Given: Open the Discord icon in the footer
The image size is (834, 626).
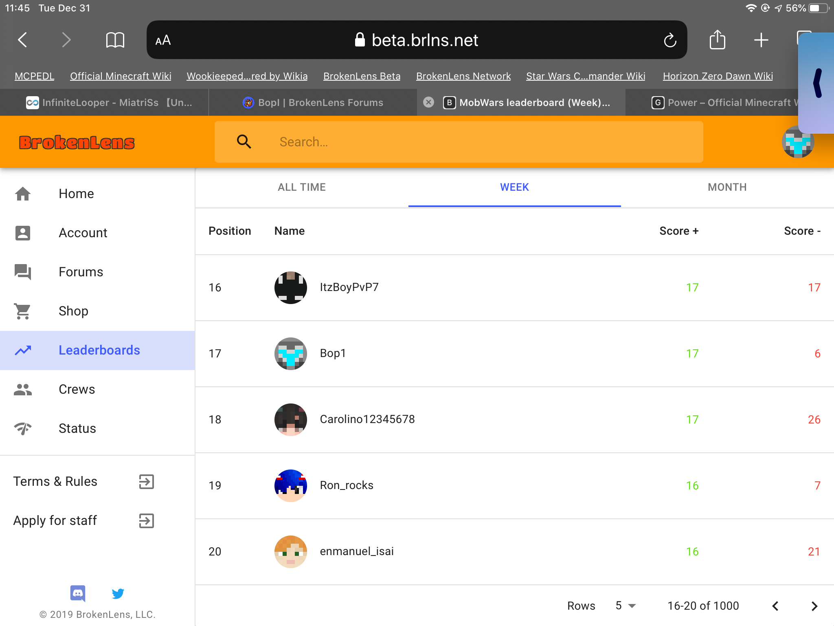Looking at the screenshot, I should (78, 593).
